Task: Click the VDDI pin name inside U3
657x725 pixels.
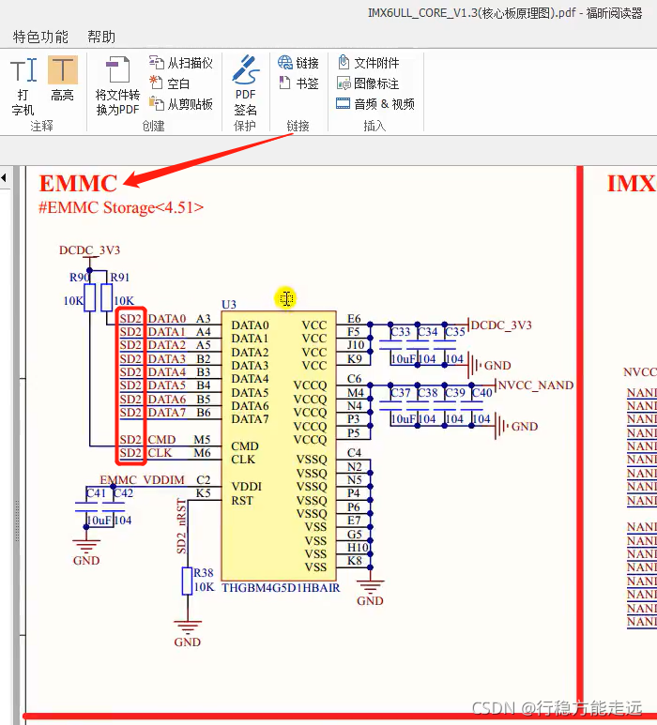Action: 247,487
